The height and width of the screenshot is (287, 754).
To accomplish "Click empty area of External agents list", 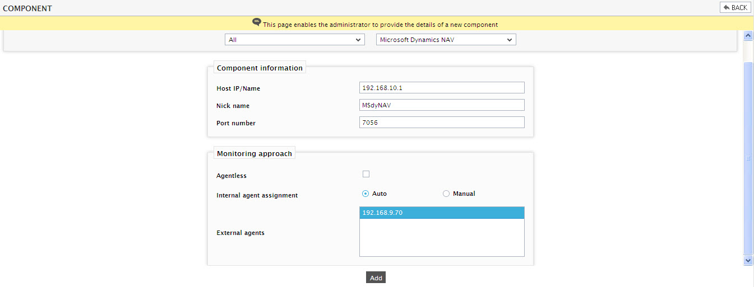I will (442, 237).
